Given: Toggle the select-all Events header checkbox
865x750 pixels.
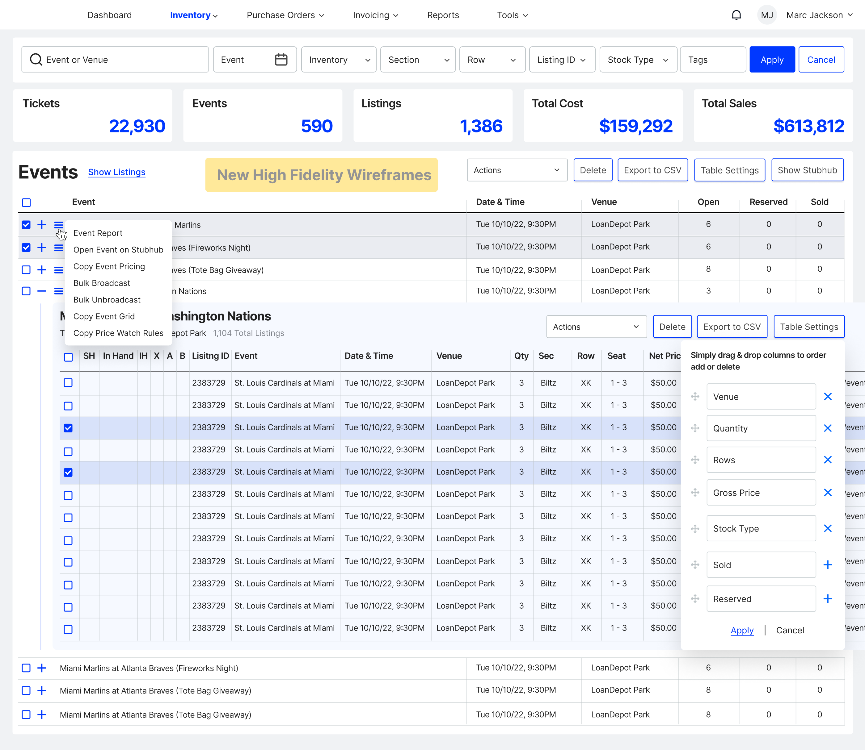Looking at the screenshot, I should [26, 202].
